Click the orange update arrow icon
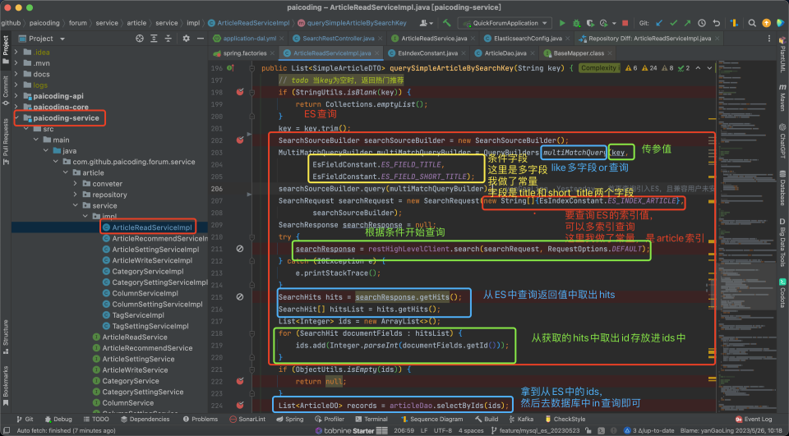Viewport: 789px width, 436px height. coord(766,23)
